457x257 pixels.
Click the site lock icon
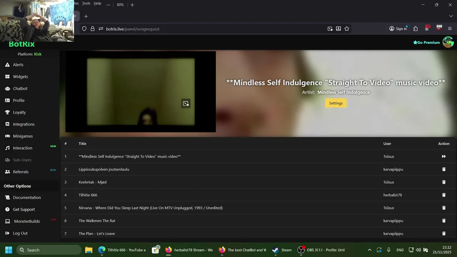point(92,29)
